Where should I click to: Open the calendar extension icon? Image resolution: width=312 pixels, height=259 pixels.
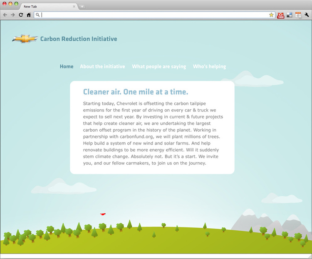(x=298, y=15)
